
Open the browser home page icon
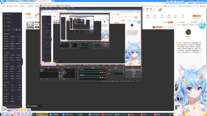click(x=15, y=3)
